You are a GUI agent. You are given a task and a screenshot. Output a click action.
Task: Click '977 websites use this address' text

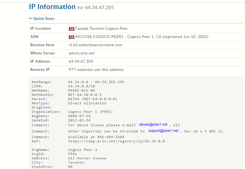pos(96,70)
